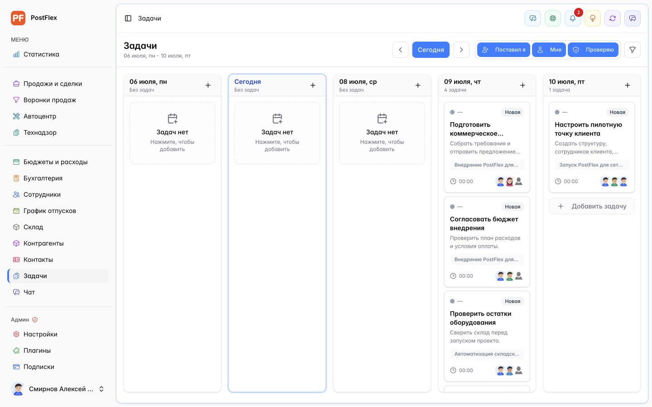This screenshot has width=652, height=407.
Task: Open График отпусков
Action: point(58,211)
